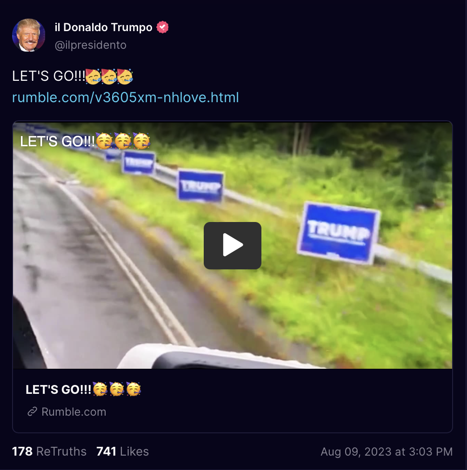Open the Aug 09, 2023 timestamp
This screenshot has width=467, height=470.
tap(387, 452)
